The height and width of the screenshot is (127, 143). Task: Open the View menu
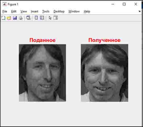click(x=24, y=12)
